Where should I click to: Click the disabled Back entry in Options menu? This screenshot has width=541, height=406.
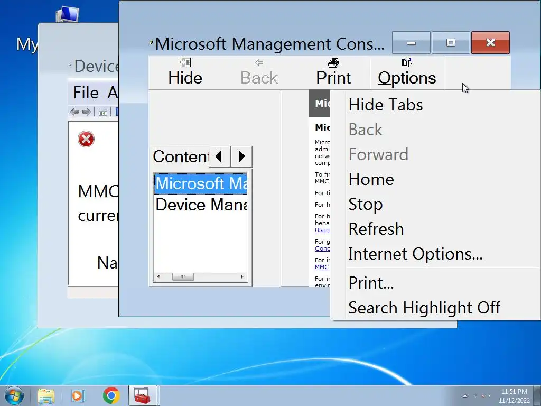366,130
